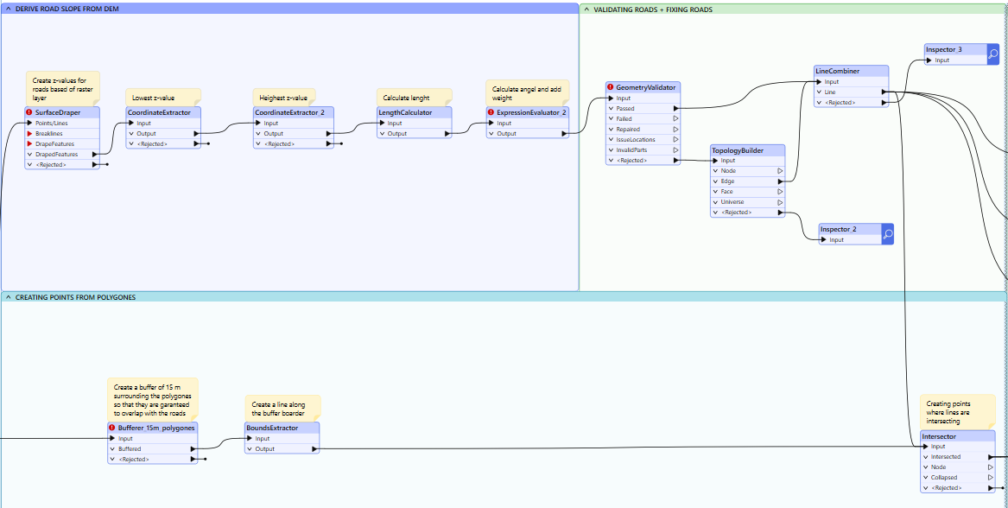Viewport: 1008px width, 508px height.
Task: Click the red DrapeFeatures input arrow on SurfaceDraper
Action: (x=29, y=144)
